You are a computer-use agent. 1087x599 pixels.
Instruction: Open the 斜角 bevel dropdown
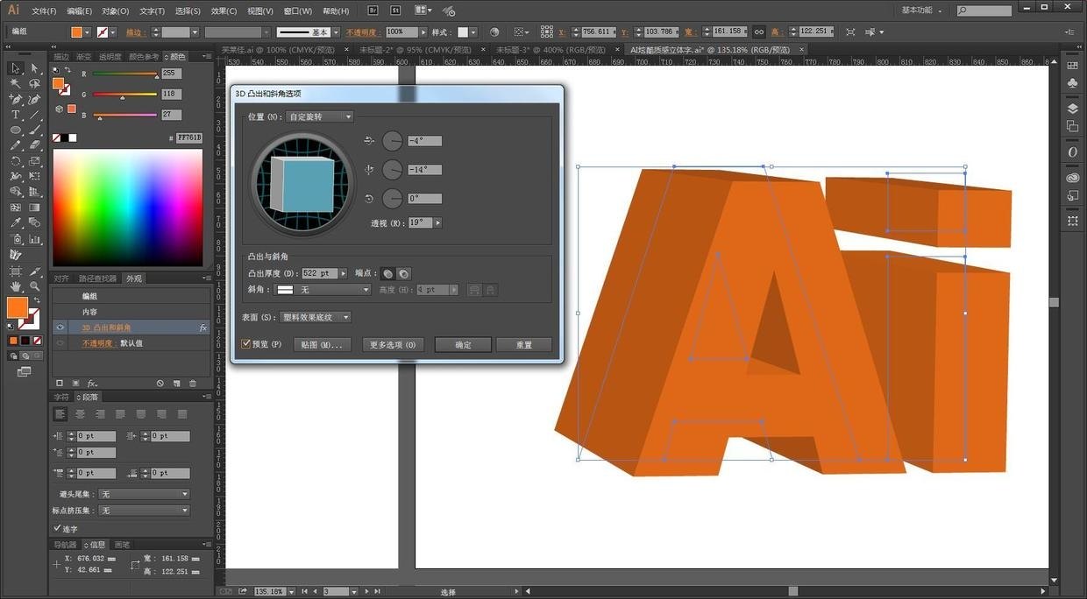click(323, 290)
